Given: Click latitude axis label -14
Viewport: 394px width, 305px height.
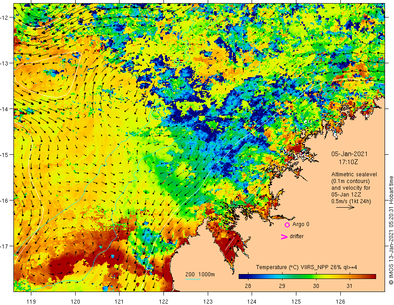Looking at the screenshot, I should coord(5,109).
